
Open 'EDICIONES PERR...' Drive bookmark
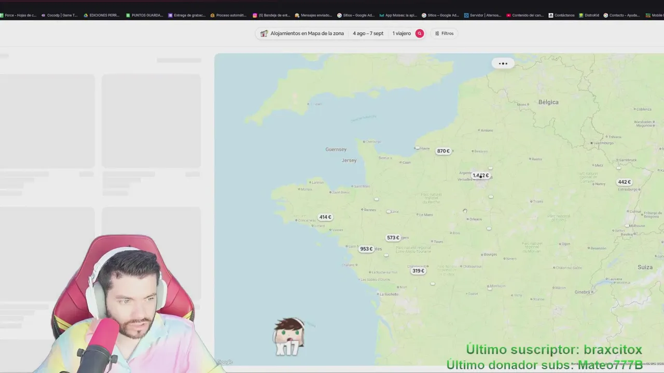pos(101,15)
